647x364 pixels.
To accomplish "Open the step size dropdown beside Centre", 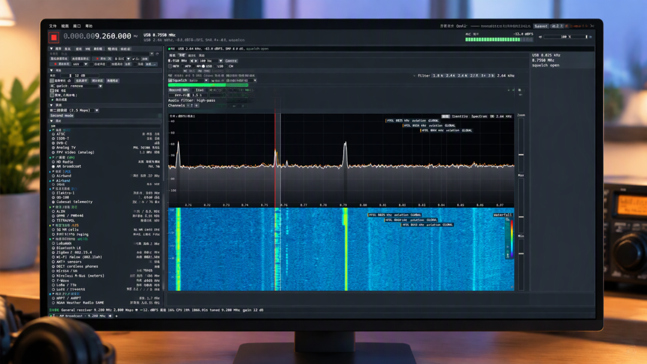I will point(220,61).
